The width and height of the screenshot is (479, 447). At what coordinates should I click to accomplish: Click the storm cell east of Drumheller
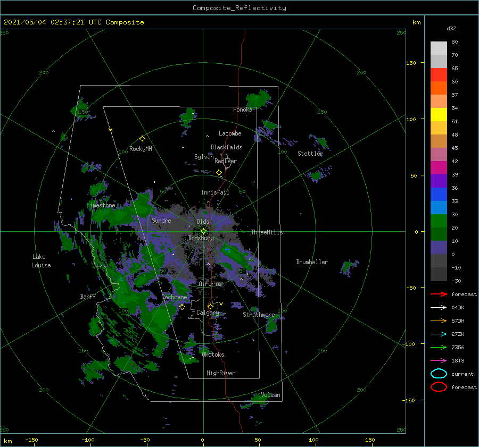point(349,267)
